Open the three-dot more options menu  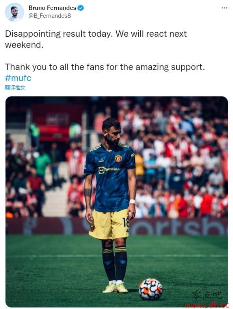(224, 8)
